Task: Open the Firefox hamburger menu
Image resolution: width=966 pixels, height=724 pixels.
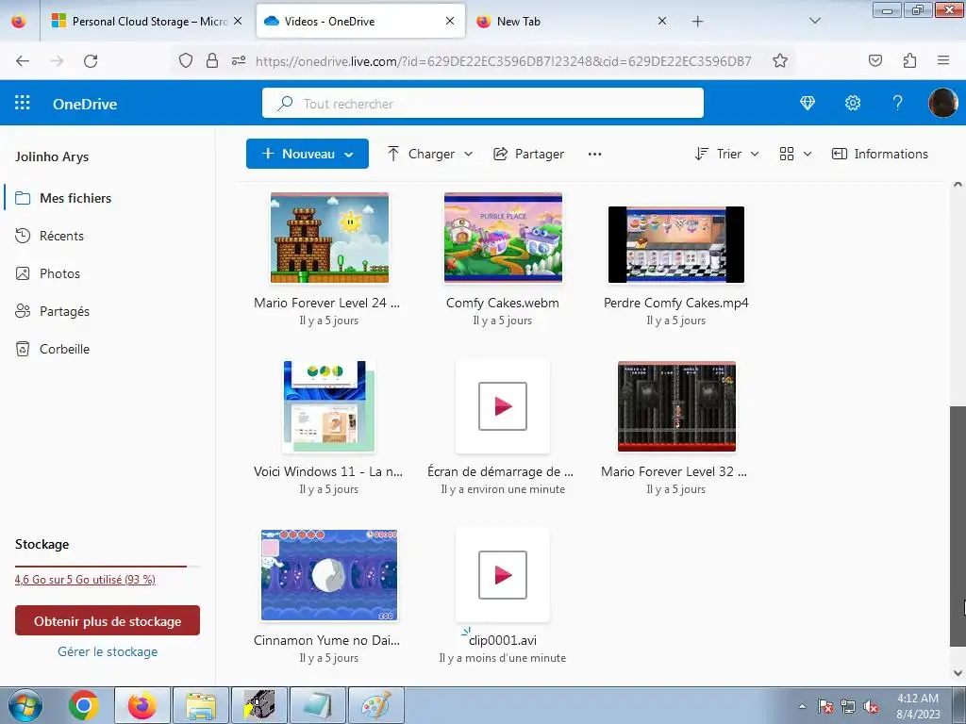Action: (x=943, y=60)
